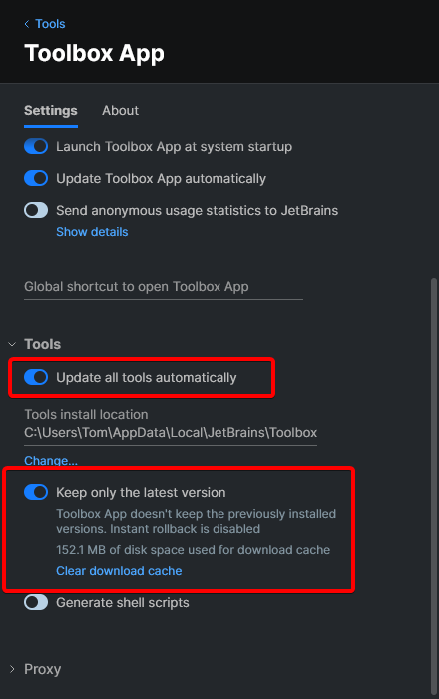Expand the Proxy section chevron
439x699 pixels.
click(x=12, y=669)
